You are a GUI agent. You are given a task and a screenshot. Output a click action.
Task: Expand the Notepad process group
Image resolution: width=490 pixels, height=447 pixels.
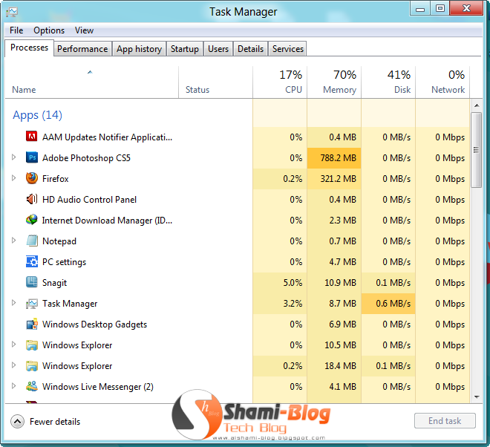13,241
